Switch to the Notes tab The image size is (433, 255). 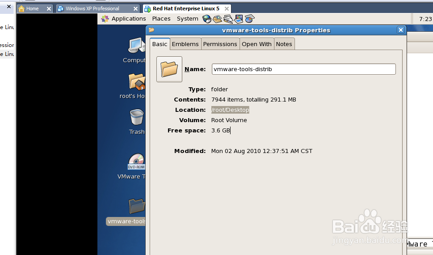click(x=284, y=44)
